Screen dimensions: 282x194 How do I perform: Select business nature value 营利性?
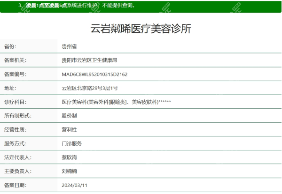(69, 130)
